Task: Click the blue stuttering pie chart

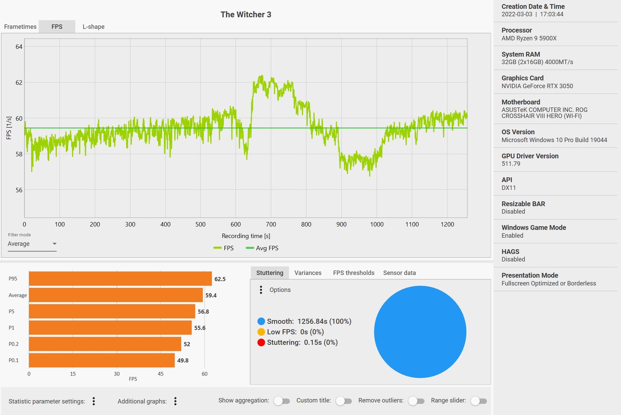Action: [420, 332]
